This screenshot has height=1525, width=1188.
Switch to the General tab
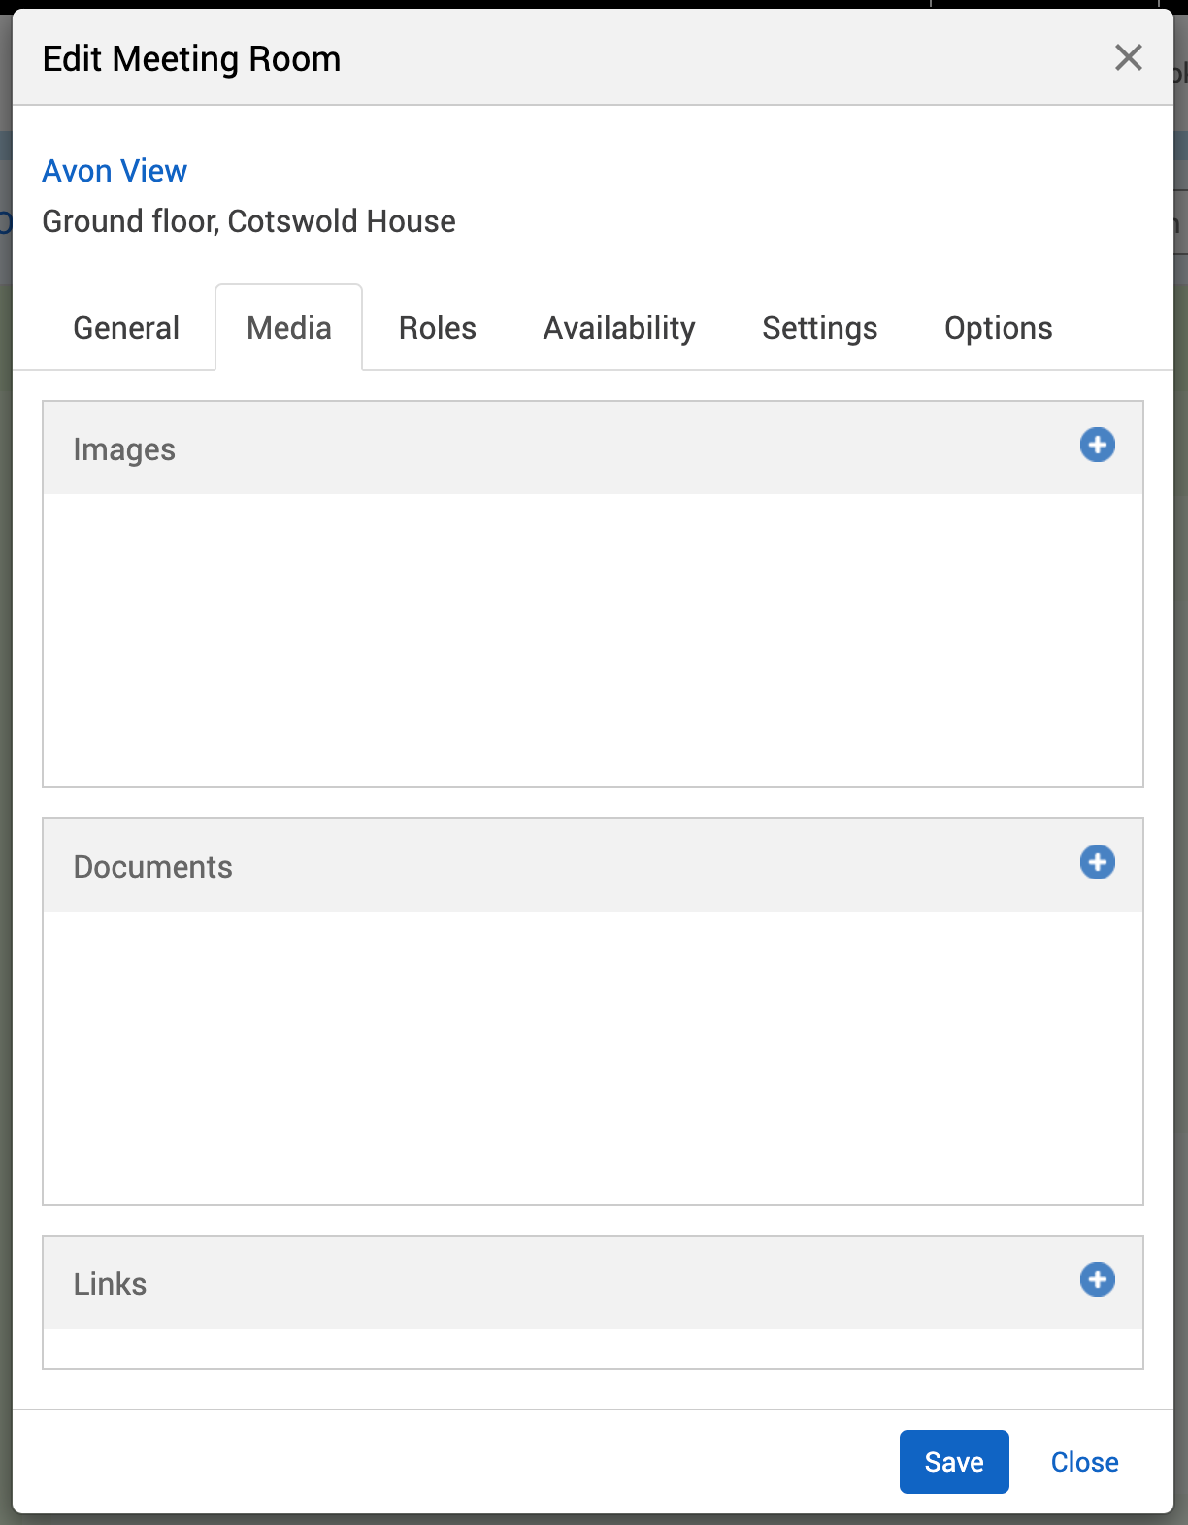(126, 328)
